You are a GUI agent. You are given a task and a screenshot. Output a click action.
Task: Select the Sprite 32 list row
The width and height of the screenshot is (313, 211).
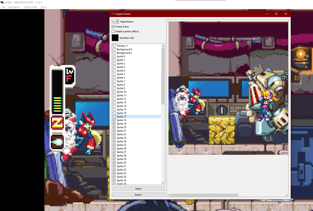[137, 170]
